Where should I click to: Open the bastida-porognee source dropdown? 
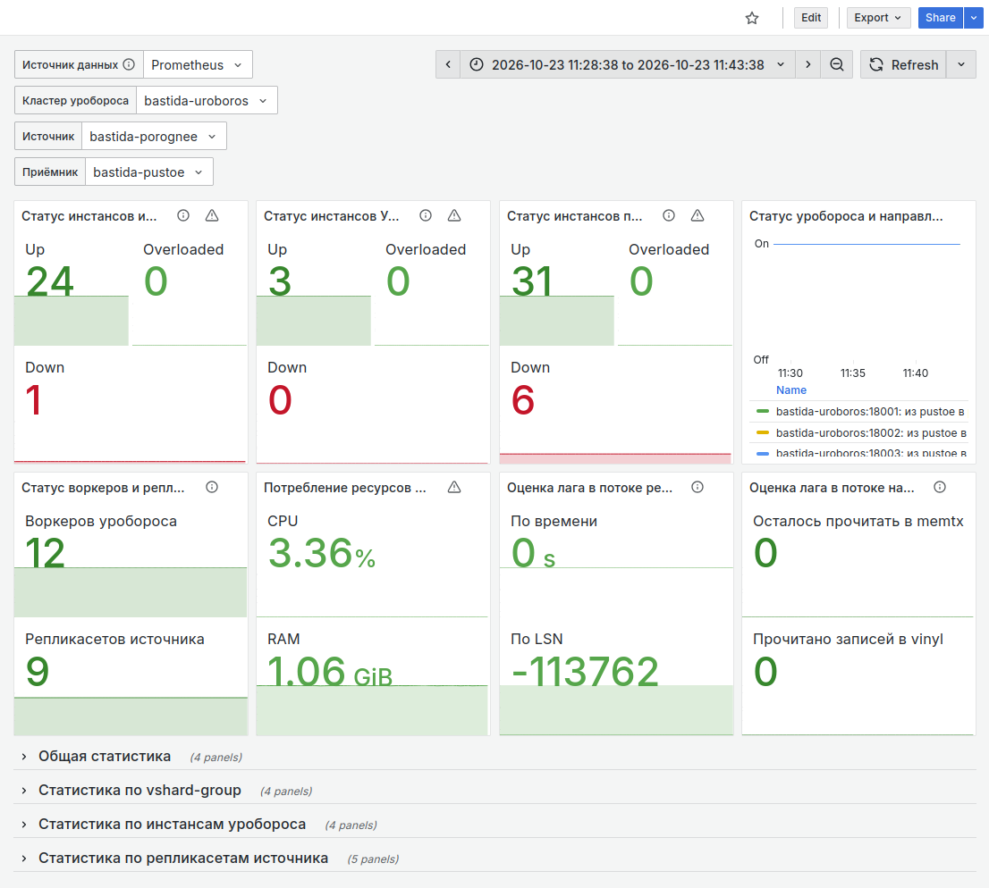click(x=153, y=136)
